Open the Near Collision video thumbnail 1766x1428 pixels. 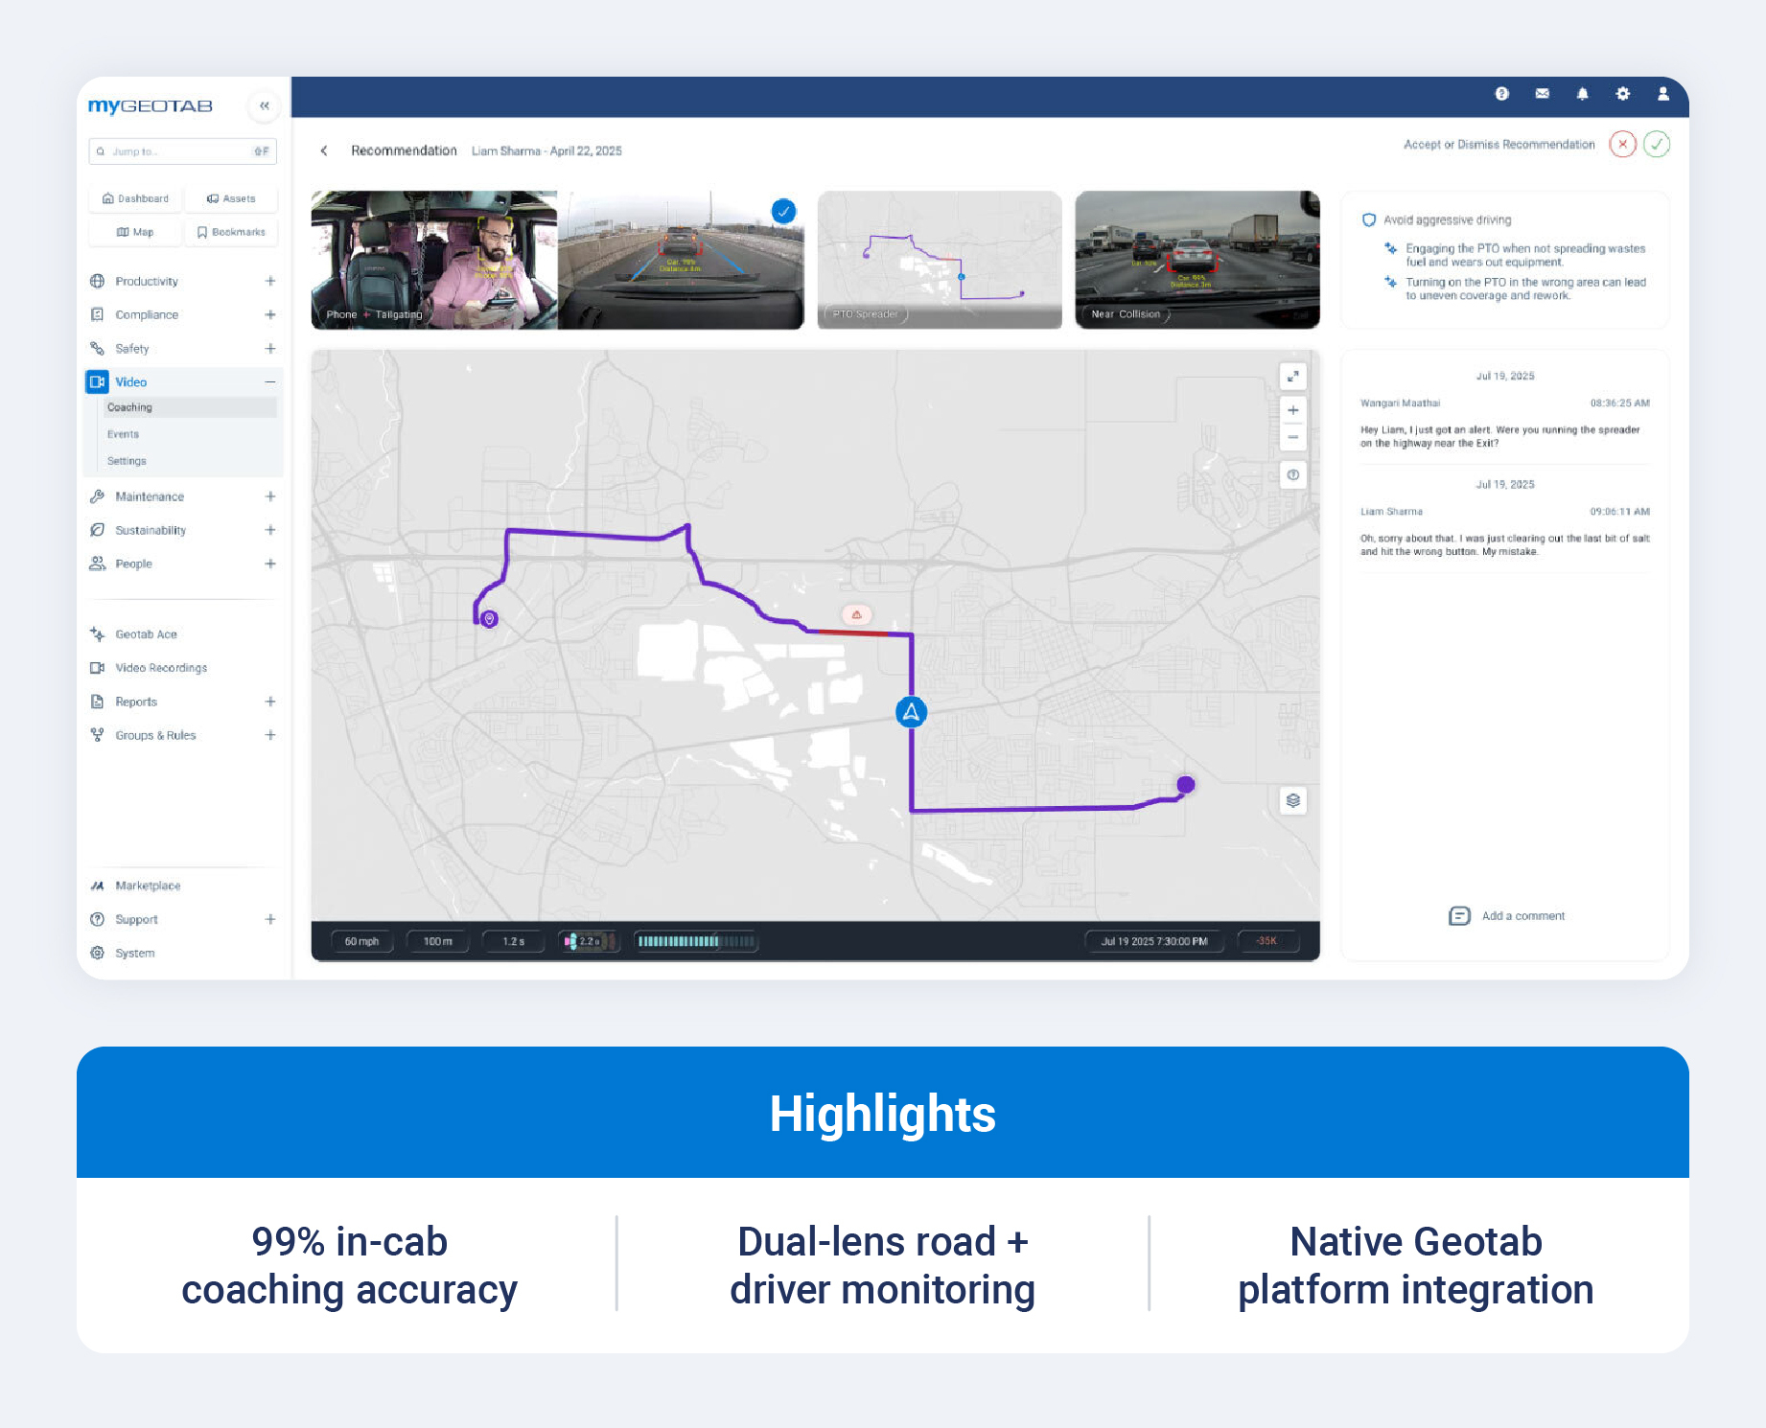[1197, 260]
